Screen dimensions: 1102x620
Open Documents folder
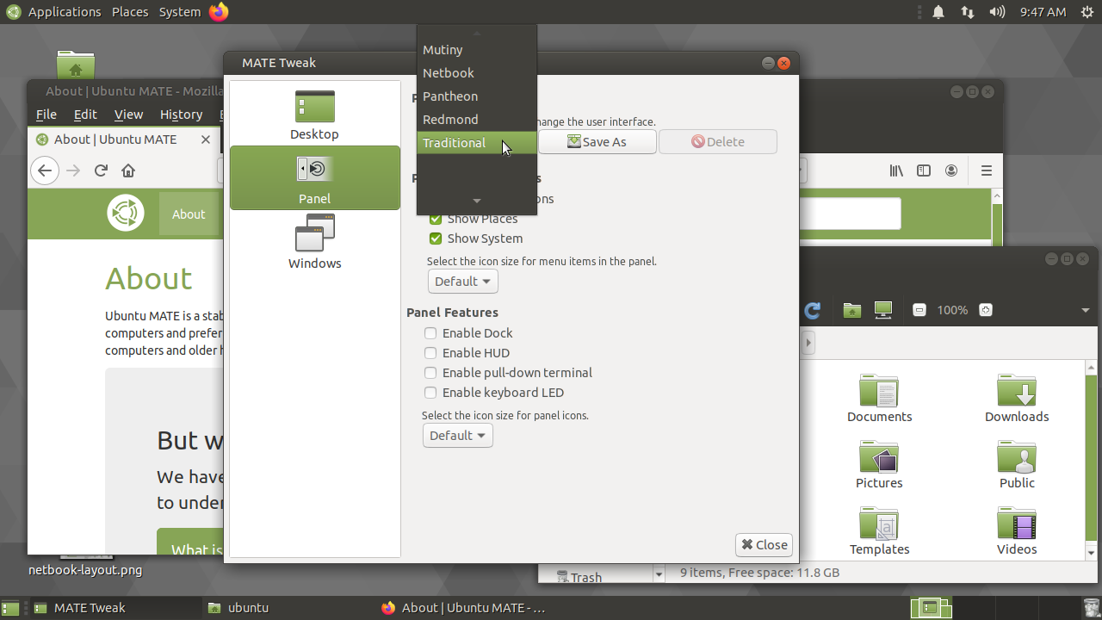tap(879, 399)
